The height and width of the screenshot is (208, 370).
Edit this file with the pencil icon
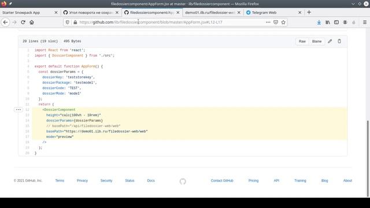[x=330, y=41]
